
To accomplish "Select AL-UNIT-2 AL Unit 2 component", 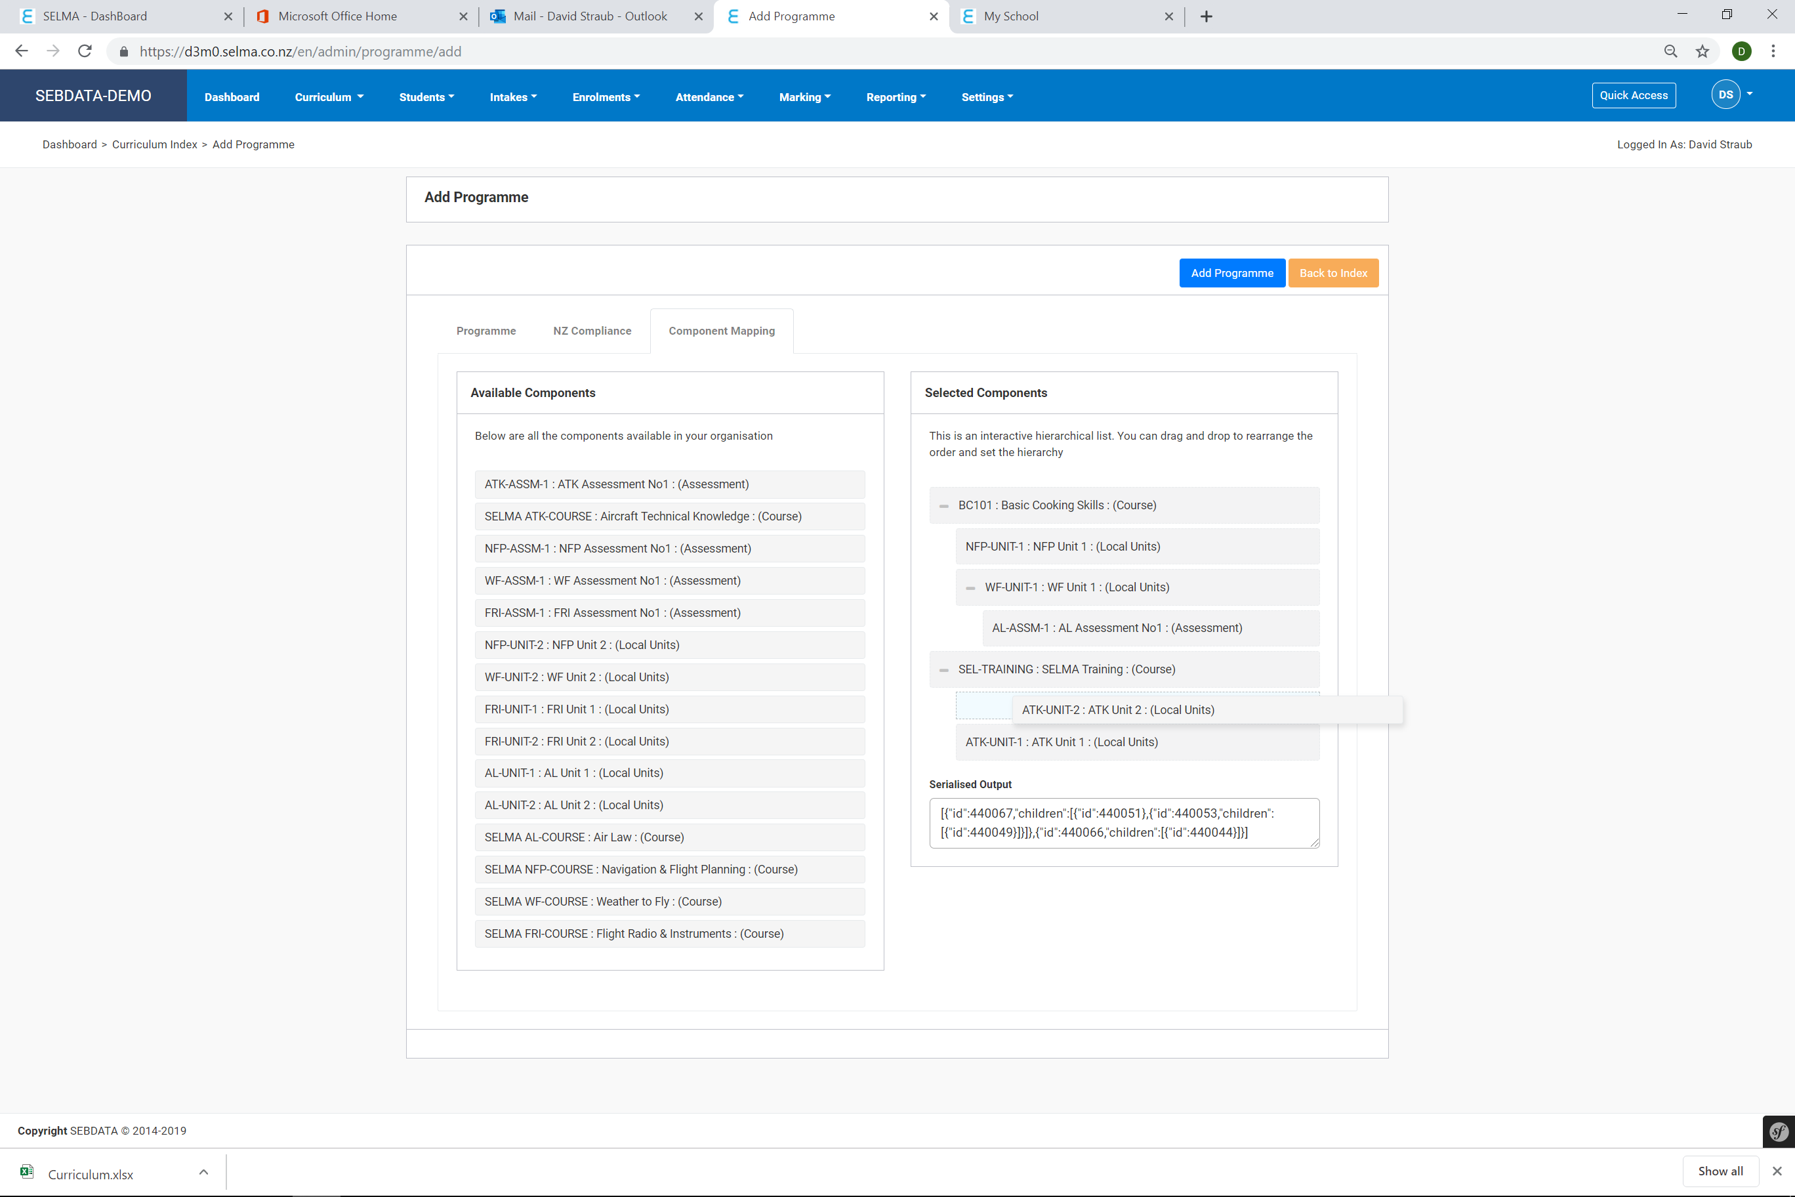I will pyautogui.click(x=669, y=805).
